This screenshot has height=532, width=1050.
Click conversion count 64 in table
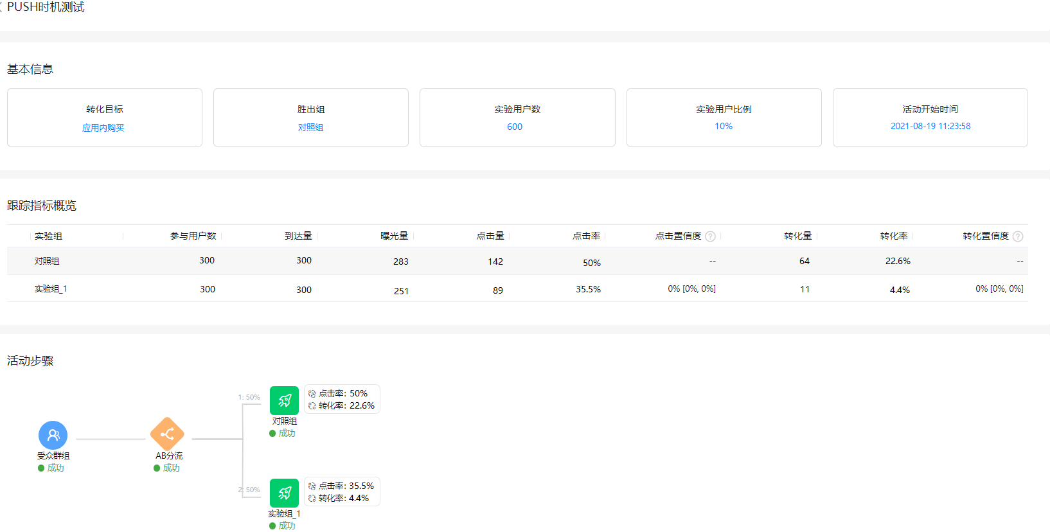pyautogui.click(x=805, y=261)
